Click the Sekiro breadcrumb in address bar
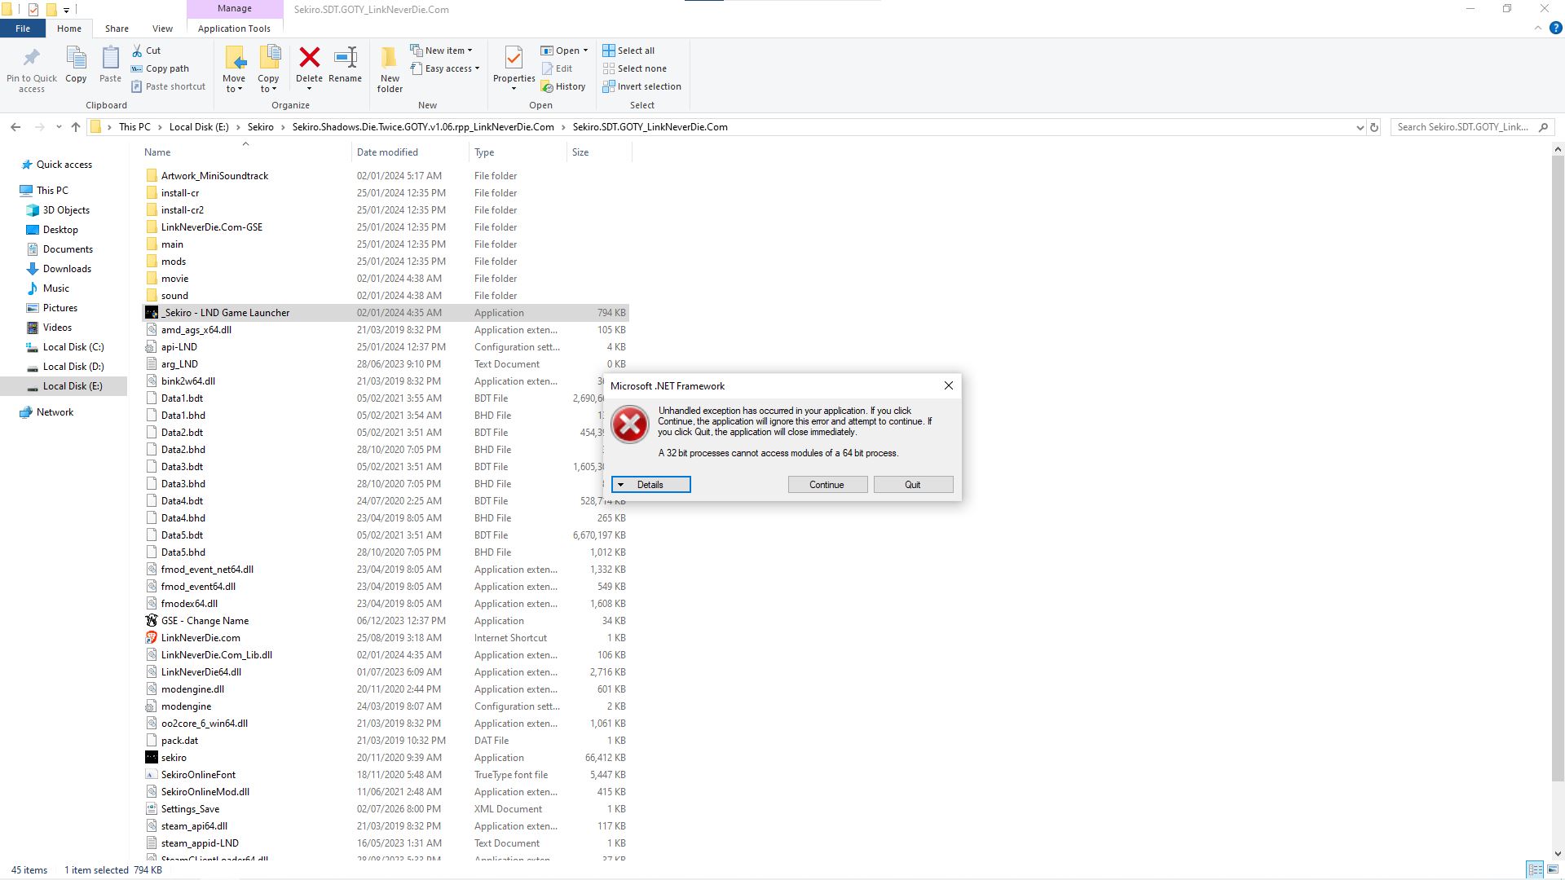The width and height of the screenshot is (1565, 880). pyautogui.click(x=261, y=127)
